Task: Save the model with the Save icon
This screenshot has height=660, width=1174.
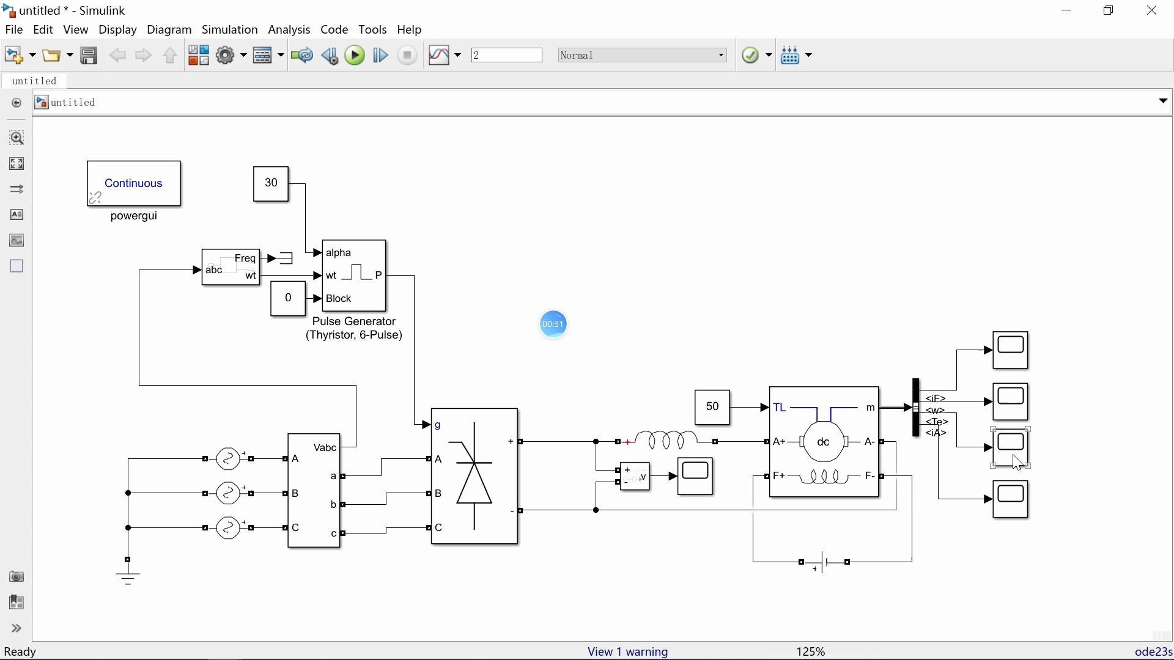Action: pyautogui.click(x=89, y=56)
